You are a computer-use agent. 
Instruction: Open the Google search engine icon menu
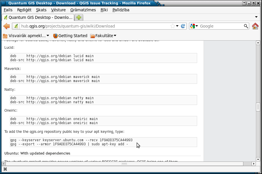point(193,26)
